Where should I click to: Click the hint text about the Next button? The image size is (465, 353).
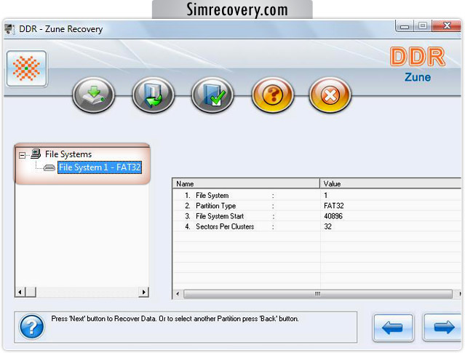coord(175,319)
